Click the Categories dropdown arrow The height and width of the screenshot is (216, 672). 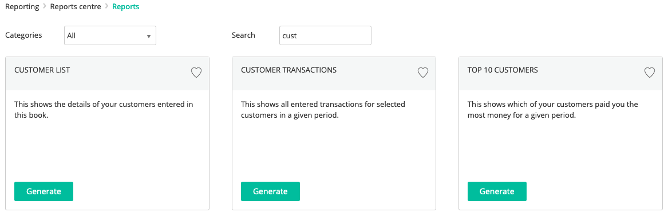pos(149,37)
